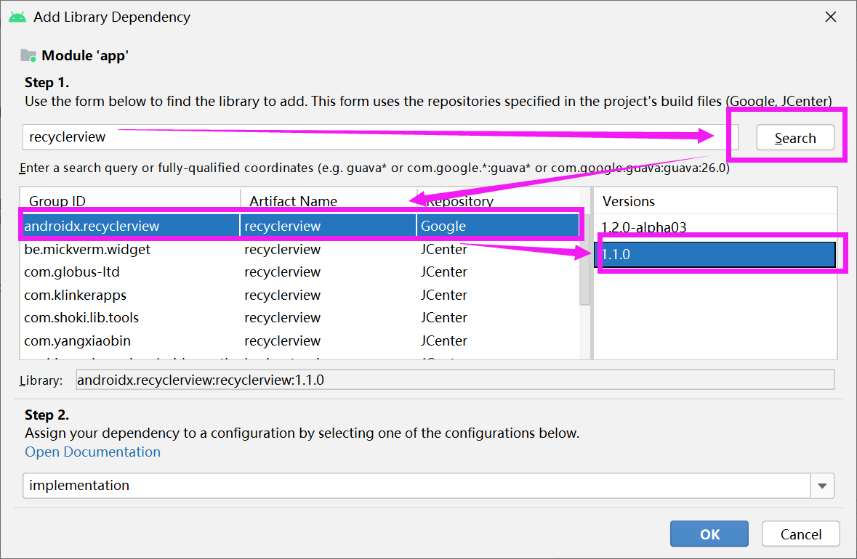Select the androidx.recyclerview group row
Screen dimensions: 857x559
click(299, 226)
